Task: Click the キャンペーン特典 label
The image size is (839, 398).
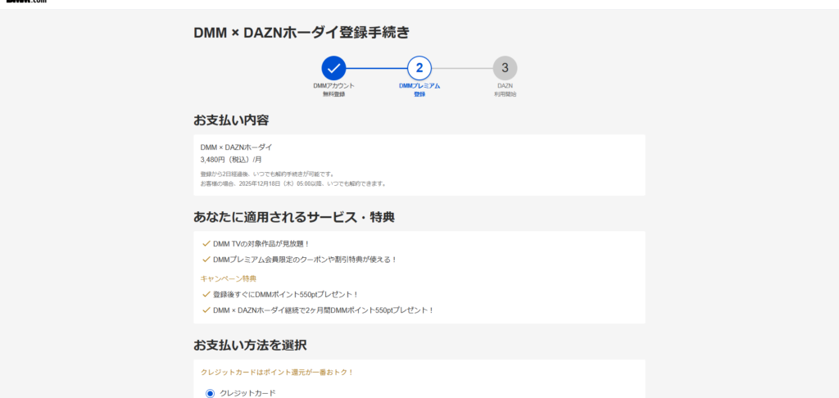Action: tap(223, 278)
